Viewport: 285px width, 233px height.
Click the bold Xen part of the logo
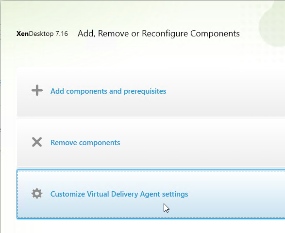pyautogui.click(x=22, y=33)
